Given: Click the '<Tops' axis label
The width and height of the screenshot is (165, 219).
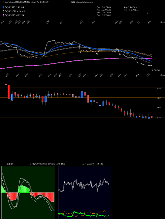Looking at the screenshot, I should pyautogui.click(x=162, y=22).
